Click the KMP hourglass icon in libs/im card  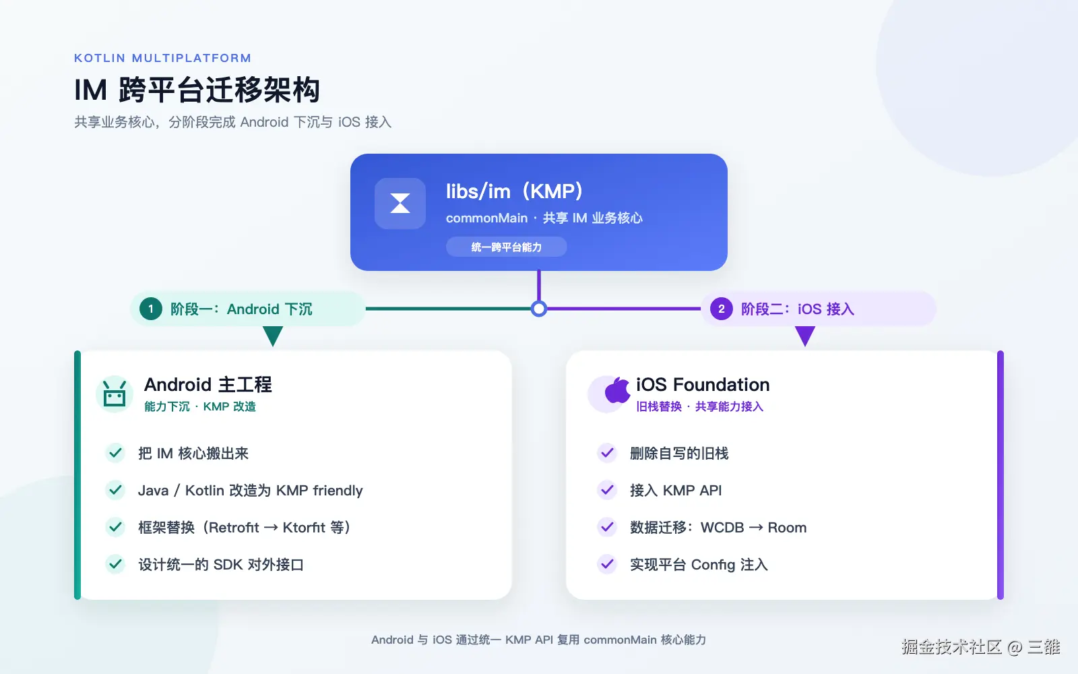400,203
